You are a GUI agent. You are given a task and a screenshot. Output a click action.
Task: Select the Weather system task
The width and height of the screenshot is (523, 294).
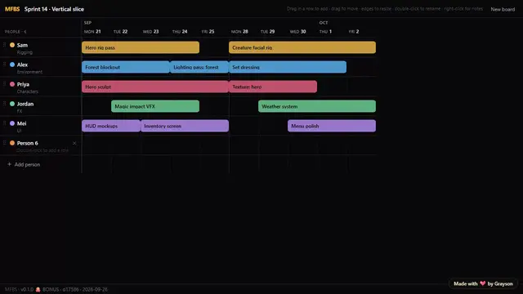317,106
